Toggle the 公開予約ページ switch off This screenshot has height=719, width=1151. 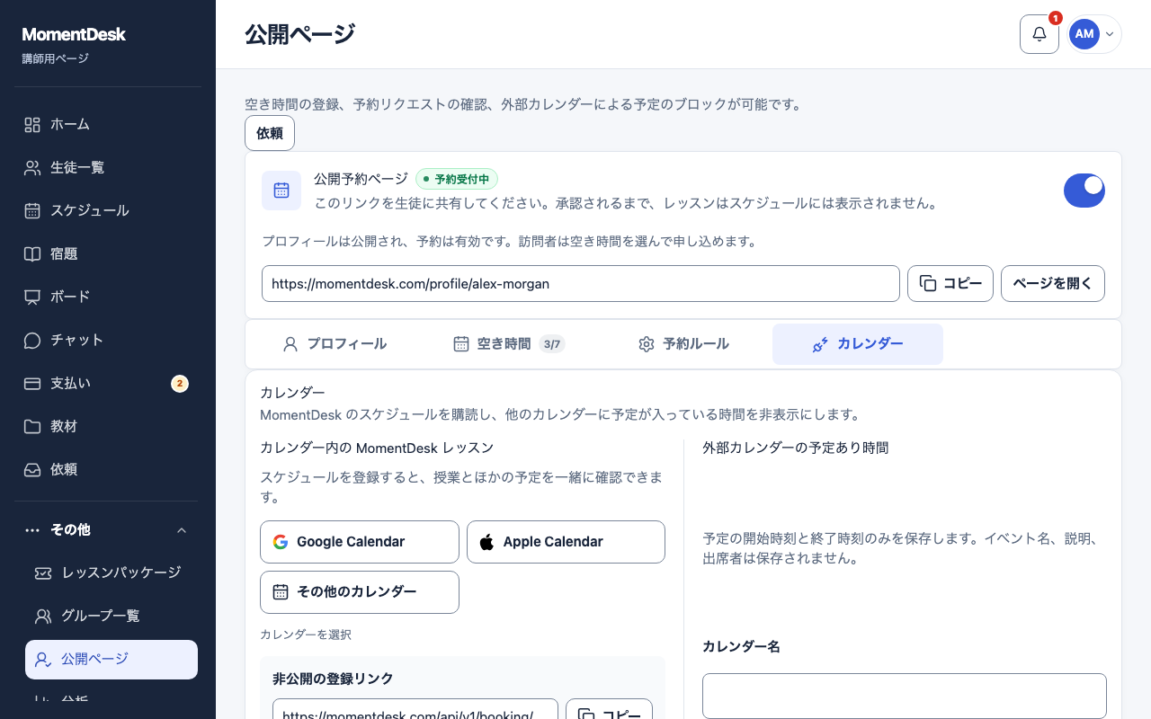[1084, 191]
